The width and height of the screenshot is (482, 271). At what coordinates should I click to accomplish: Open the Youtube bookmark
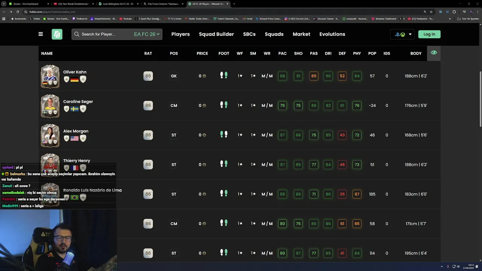[126, 18]
